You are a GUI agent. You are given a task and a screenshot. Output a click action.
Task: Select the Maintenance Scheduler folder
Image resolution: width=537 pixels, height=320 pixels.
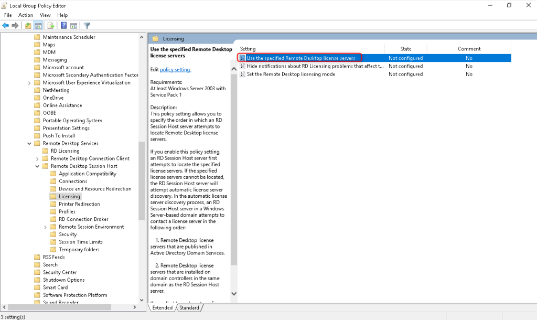[x=69, y=37]
